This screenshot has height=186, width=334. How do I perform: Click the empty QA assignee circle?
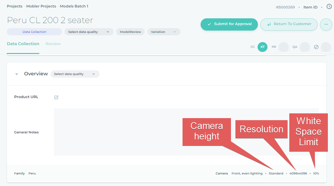click(305, 47)
